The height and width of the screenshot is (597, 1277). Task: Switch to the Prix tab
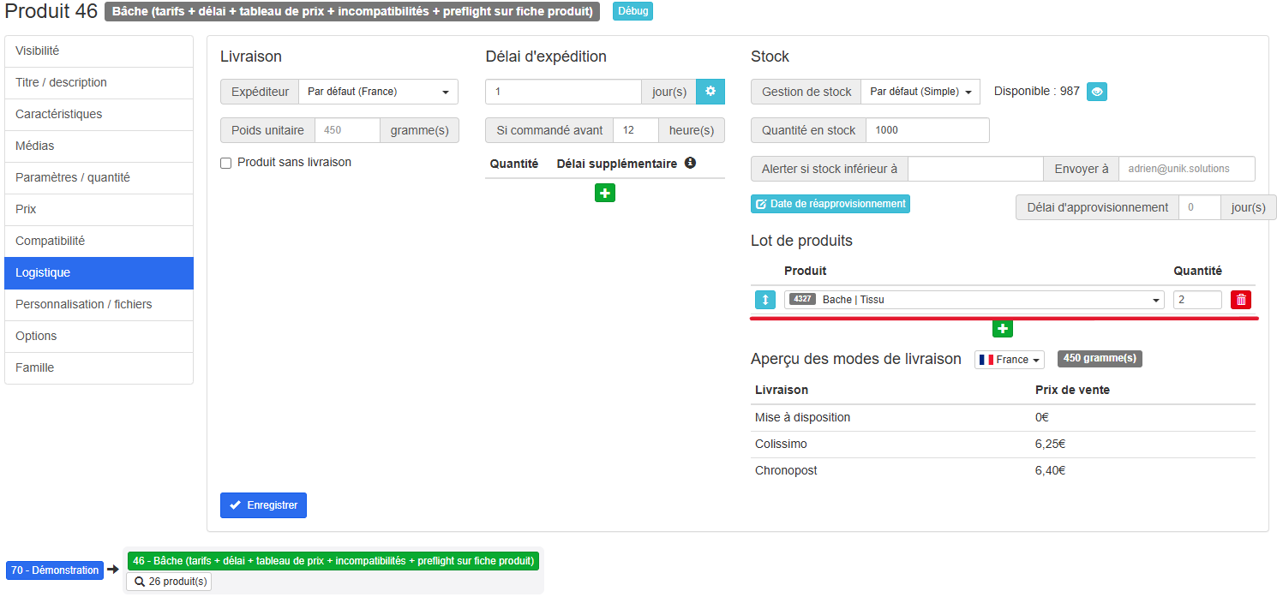click(x=99, y=210)
